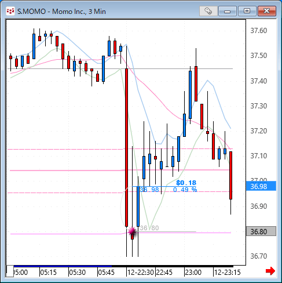Select the 36.98 blue price label on scale
282x283 pixels.
pyautogui.click(x=261, y=187)
